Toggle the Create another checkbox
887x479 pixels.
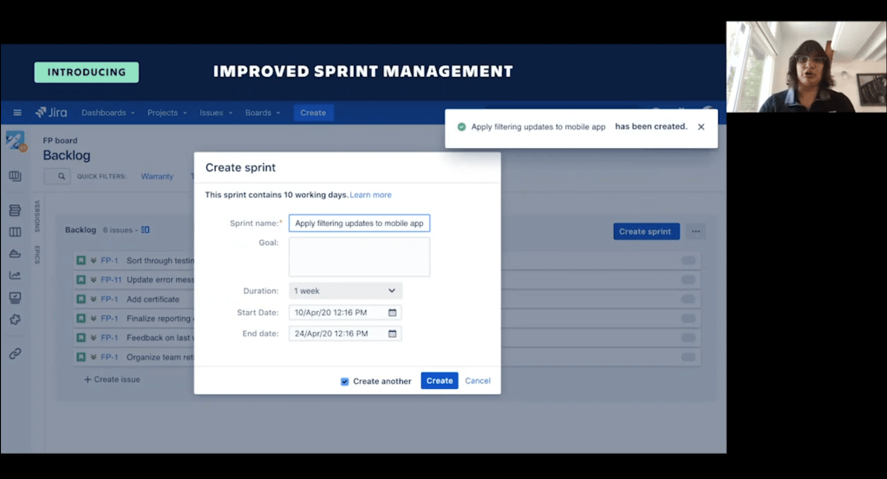[344, 381]
